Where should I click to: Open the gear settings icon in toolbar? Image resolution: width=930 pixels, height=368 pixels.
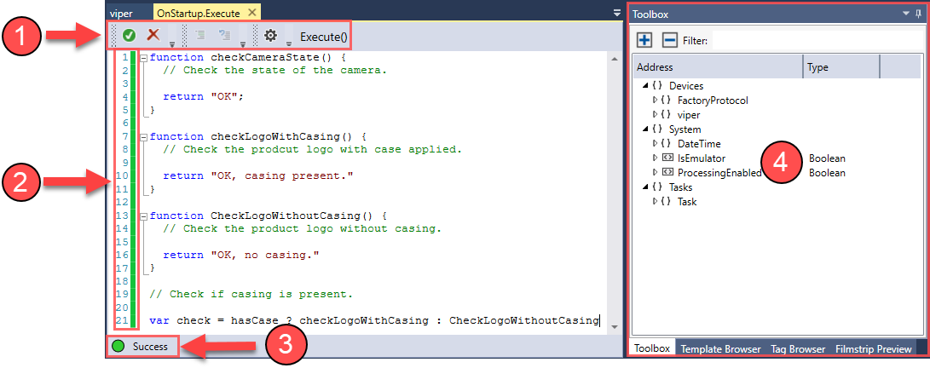coord(270,36)
